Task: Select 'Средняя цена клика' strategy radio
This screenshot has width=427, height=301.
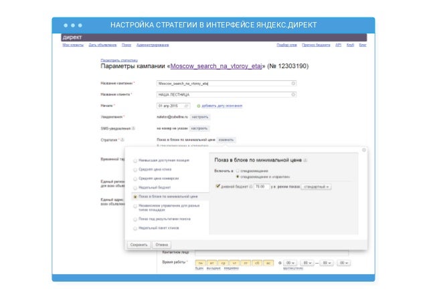Action: point(135,170)
